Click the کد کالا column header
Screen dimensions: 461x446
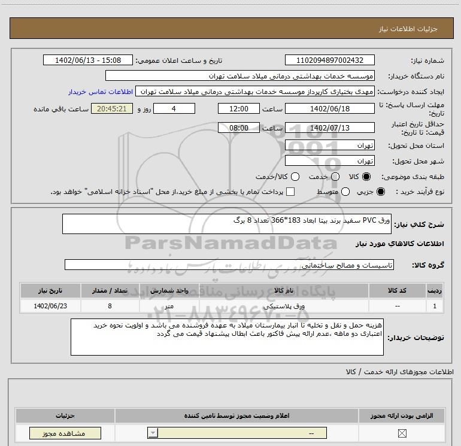tap(397, 290)
